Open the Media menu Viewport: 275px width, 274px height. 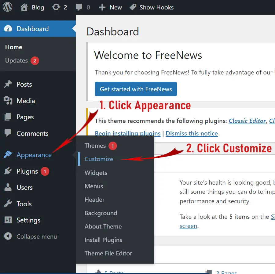(26, 101)
